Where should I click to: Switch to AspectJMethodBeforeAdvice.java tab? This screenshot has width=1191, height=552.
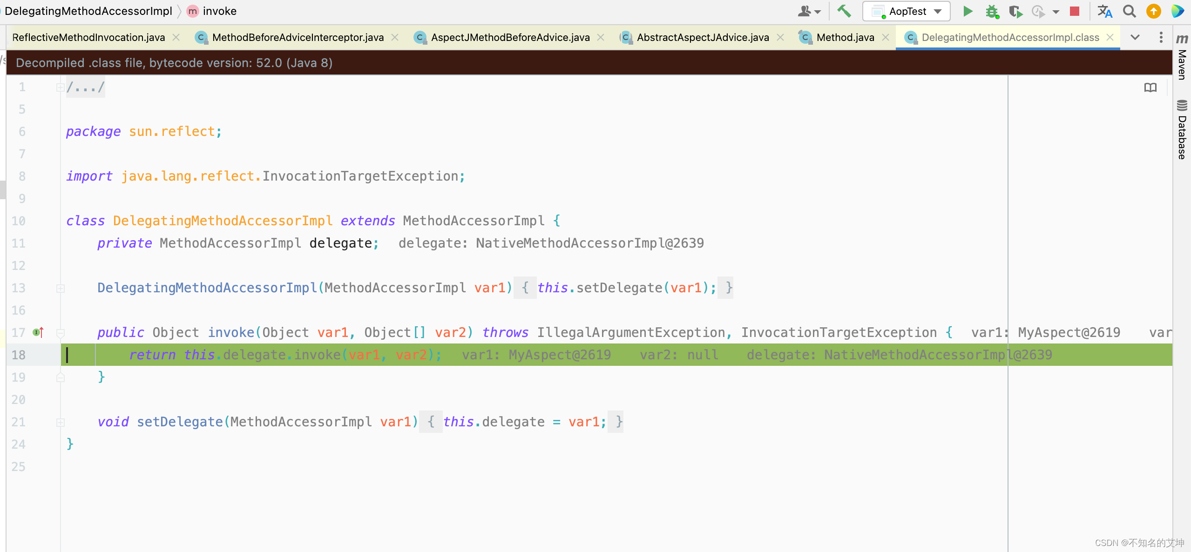pyautogui.click(x=510, y=37)
